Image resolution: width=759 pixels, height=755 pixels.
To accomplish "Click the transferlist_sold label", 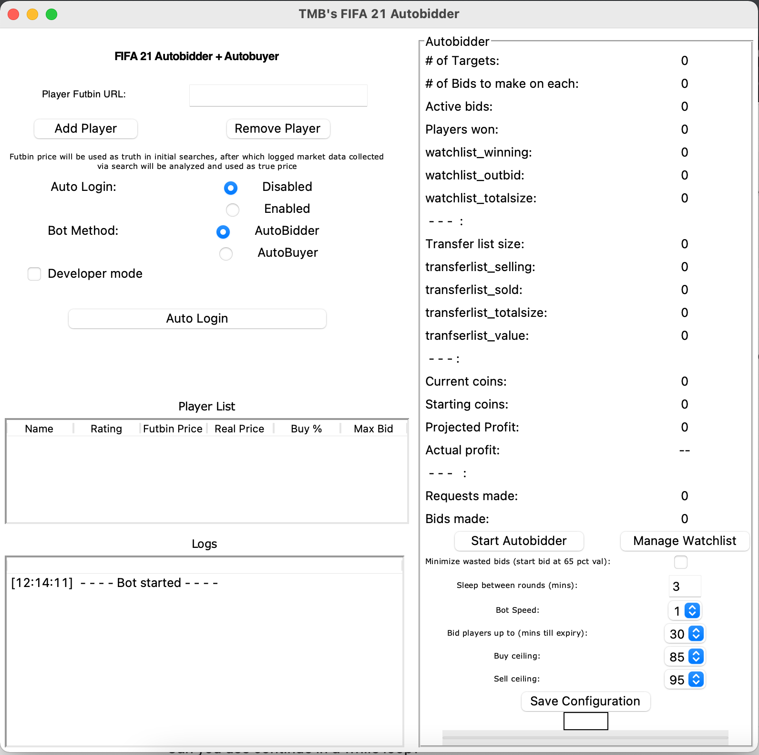I will 474,290.
